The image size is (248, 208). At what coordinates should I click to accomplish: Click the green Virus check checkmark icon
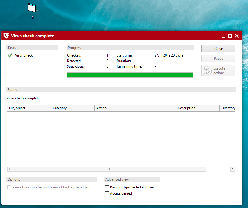pos(10,55)
